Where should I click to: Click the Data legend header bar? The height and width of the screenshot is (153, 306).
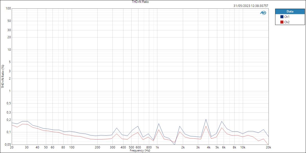289,11
